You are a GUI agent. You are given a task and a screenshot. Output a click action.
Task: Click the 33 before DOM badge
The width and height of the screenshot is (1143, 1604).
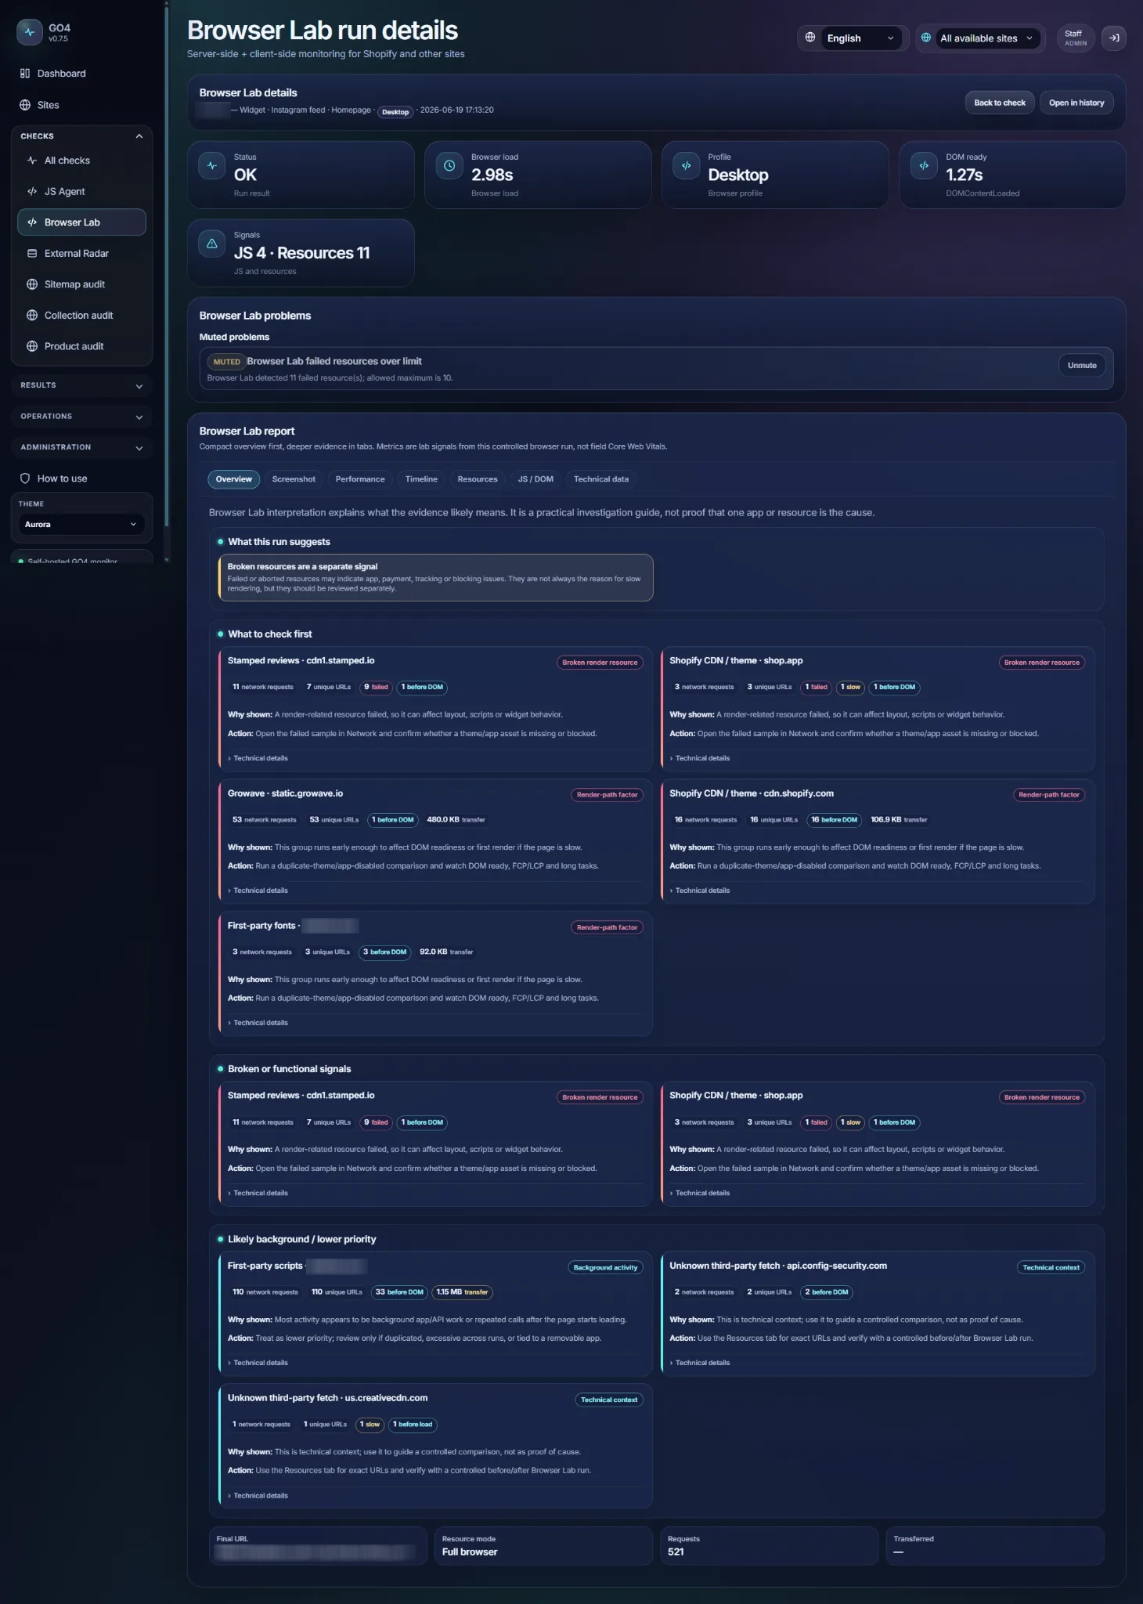(x=399, y=1292)
